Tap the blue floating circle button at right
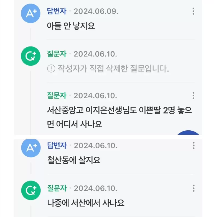The image size is (214, 217). (x=188, y=132)
